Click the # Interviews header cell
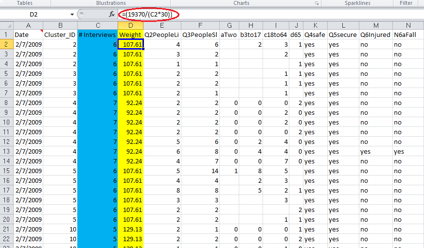Screen dimensions: 424x248 [x=97, y=35]
